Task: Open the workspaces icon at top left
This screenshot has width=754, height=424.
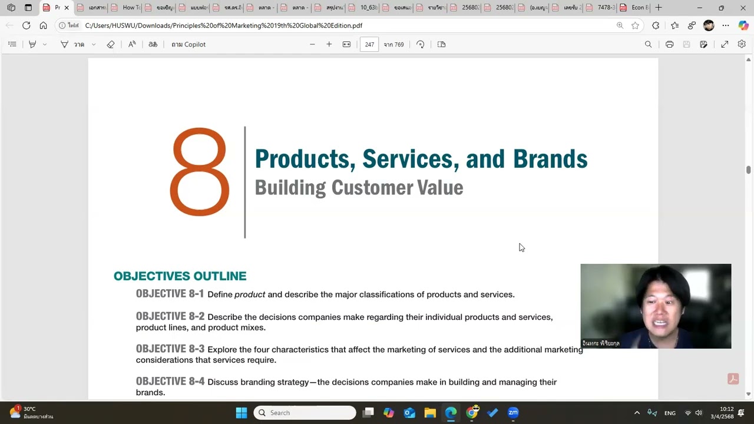Action: [11, 8]
